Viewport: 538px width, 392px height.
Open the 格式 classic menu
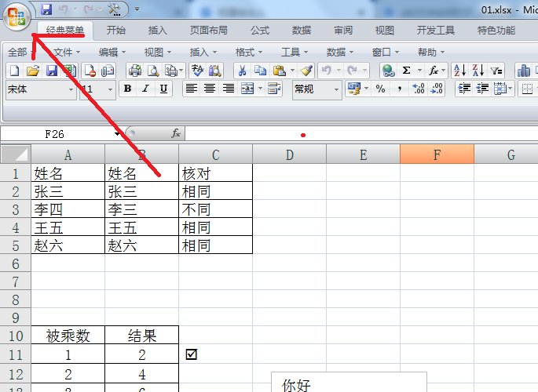[248, 53]
